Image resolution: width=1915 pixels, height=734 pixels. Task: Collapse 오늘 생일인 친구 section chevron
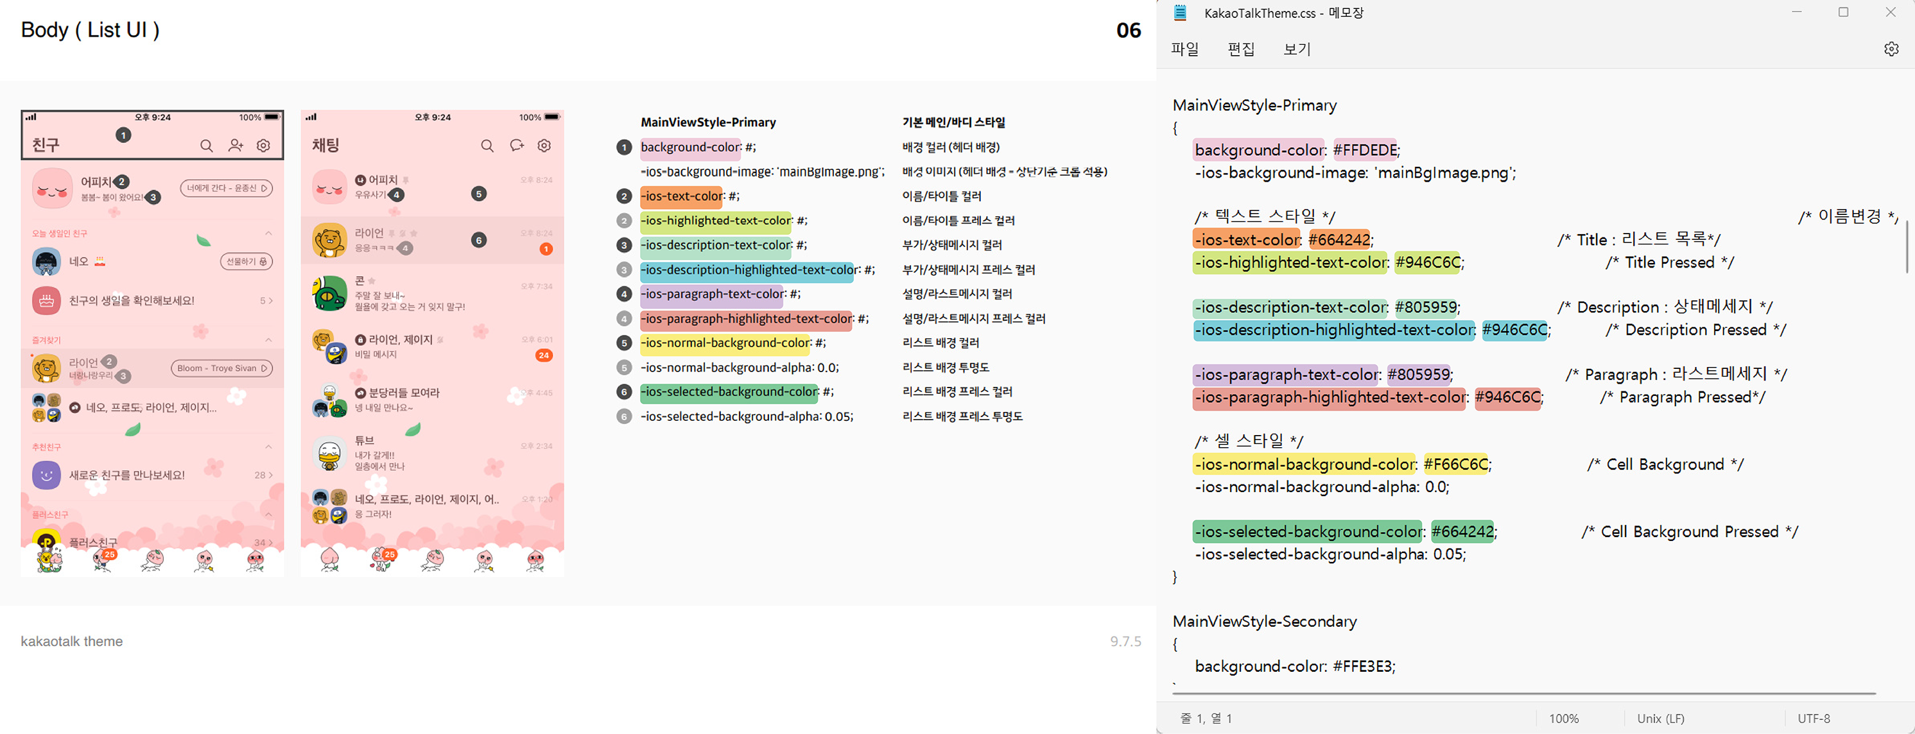pos(268,234)
